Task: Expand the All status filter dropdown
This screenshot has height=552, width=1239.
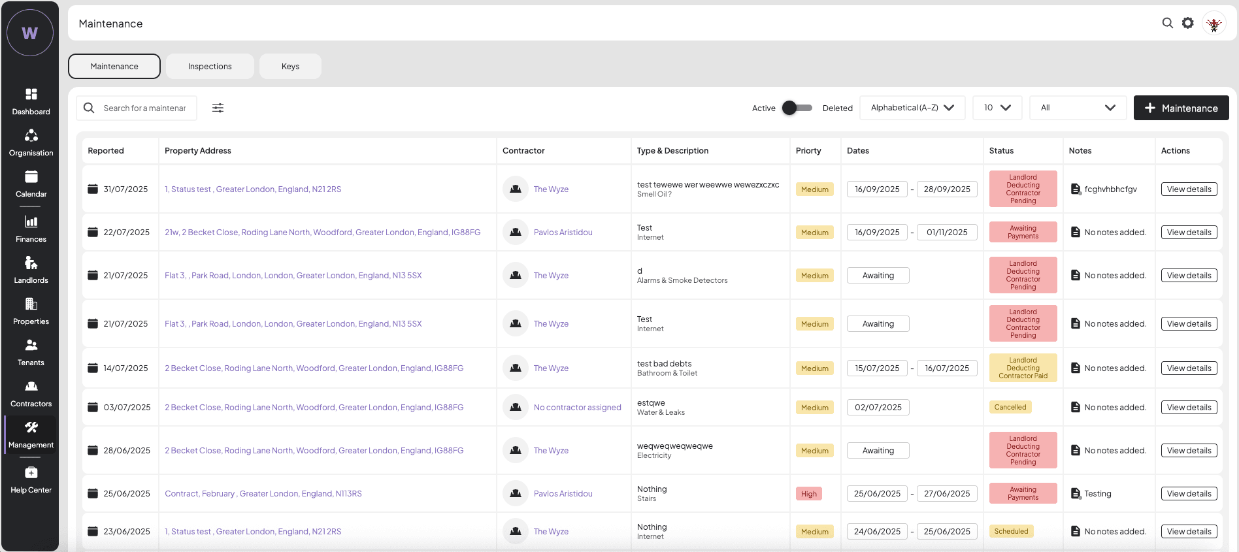Action: click(1077, 108)
